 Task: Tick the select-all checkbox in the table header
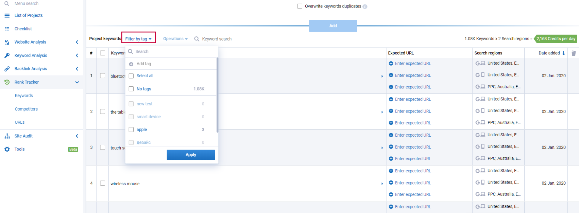[x=103, y=53]
